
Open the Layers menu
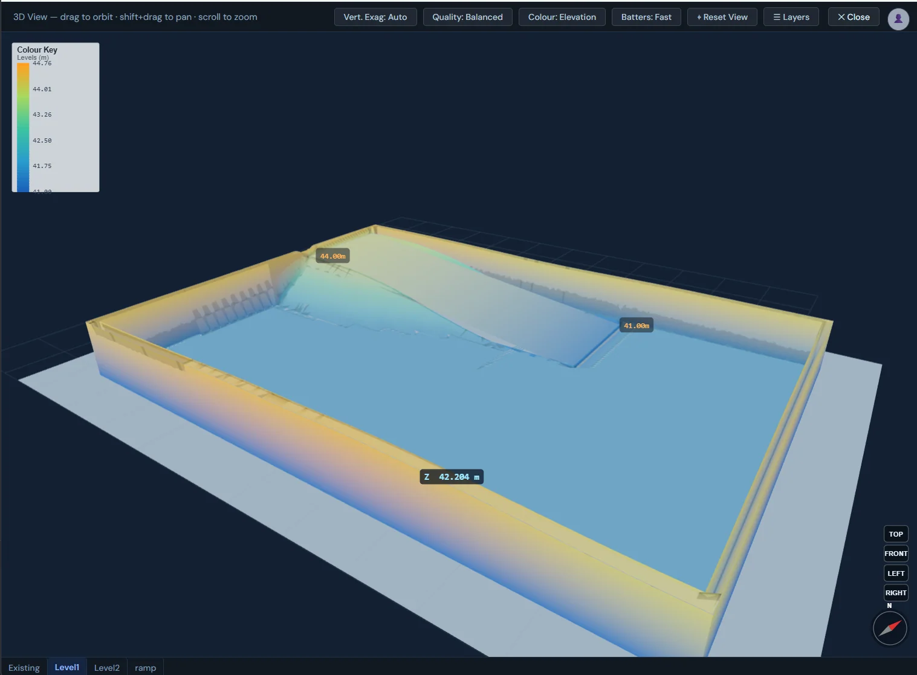(791, 17)
